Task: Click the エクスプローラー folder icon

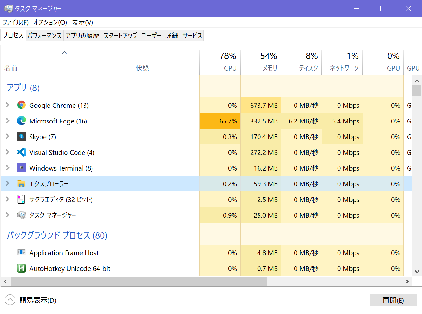Action: point(21,184)
